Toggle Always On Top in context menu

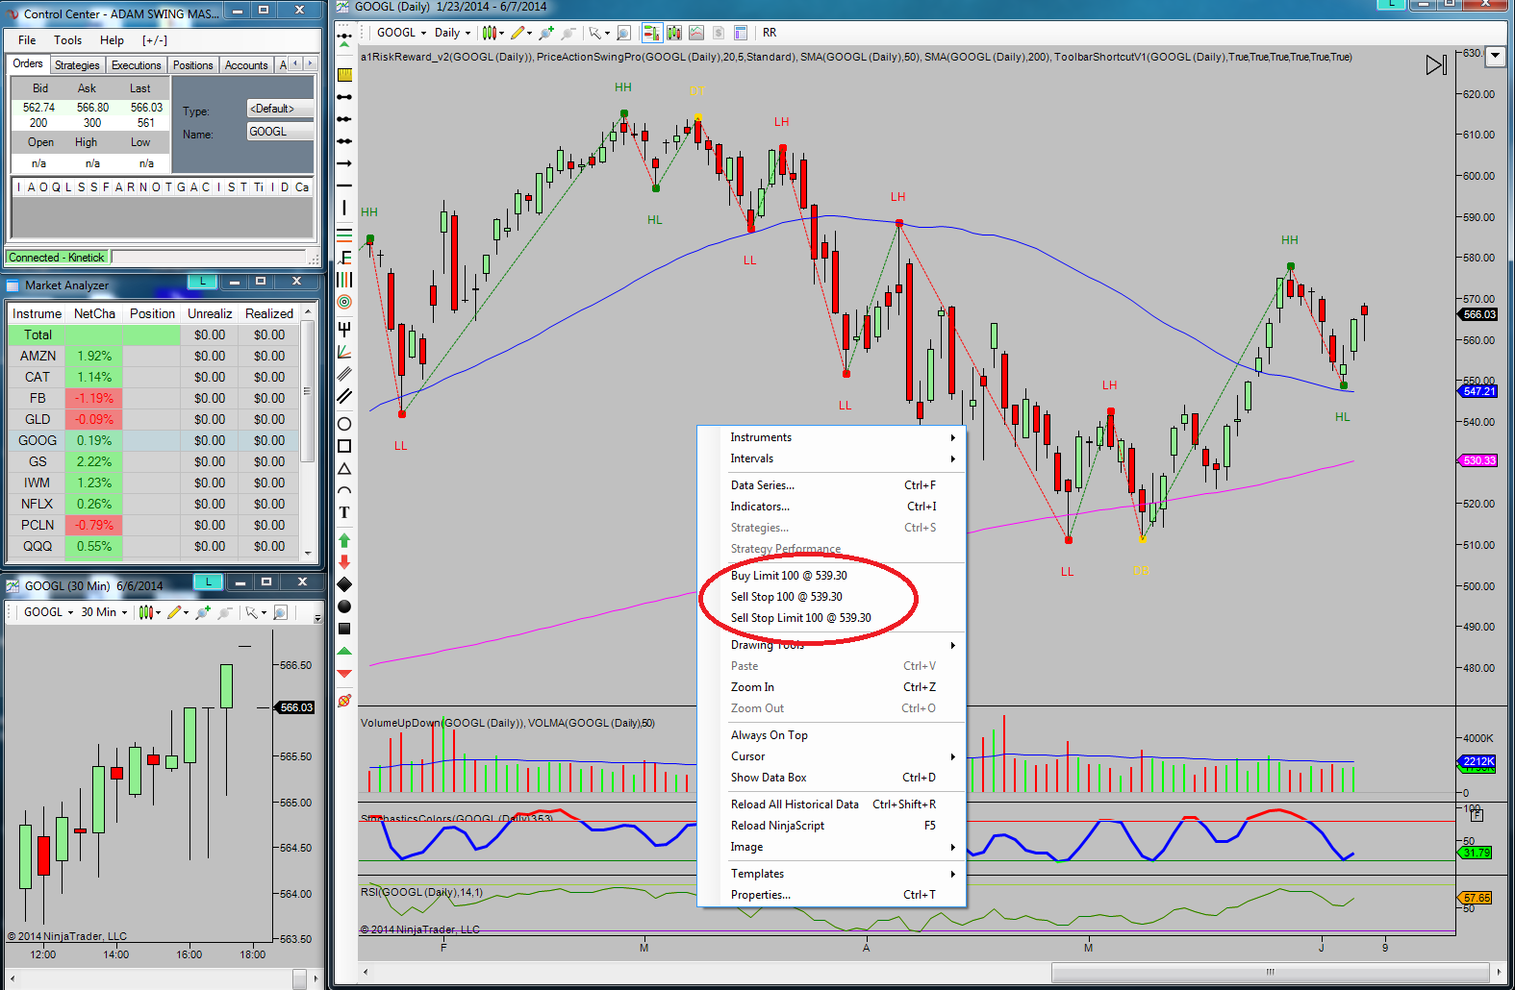770,735
